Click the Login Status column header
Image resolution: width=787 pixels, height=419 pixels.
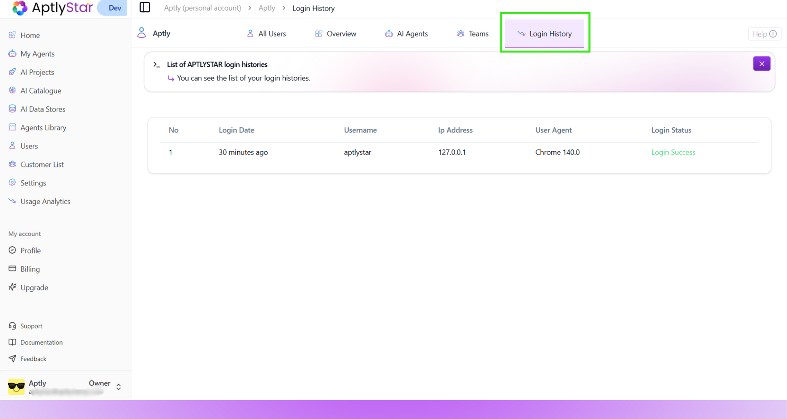[x=671, y=130]
